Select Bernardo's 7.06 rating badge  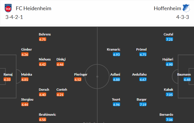pos(169,120)
